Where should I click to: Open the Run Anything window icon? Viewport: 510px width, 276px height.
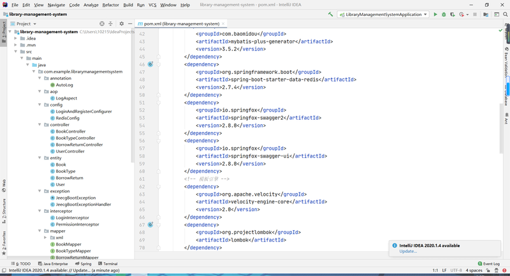point(497,14)
